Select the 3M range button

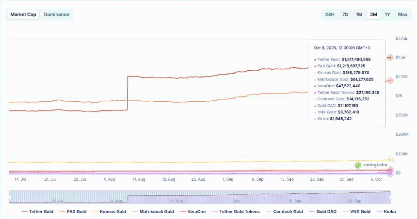(x=373, y=15)
